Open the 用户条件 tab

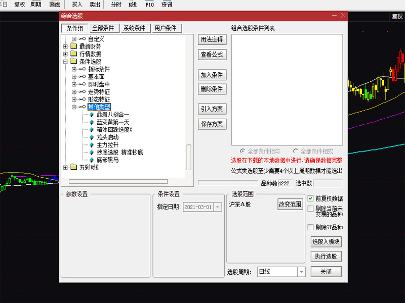(x=165, y=28)
